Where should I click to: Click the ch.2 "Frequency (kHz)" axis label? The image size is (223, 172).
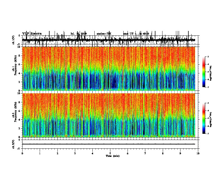15,112
